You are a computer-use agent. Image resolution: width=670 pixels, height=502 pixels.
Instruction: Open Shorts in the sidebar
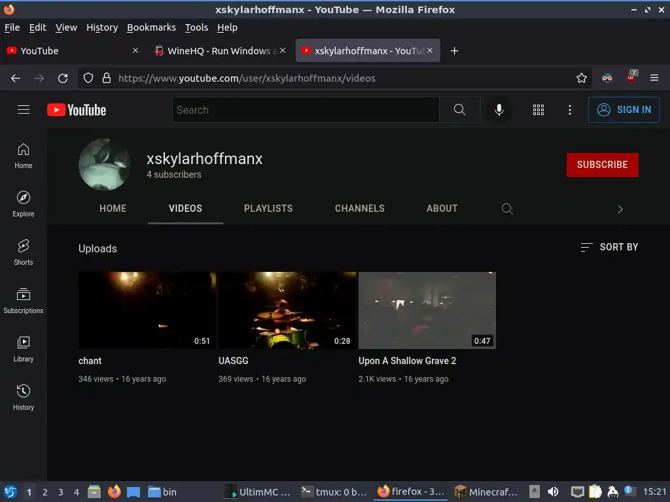click(24, 252)
